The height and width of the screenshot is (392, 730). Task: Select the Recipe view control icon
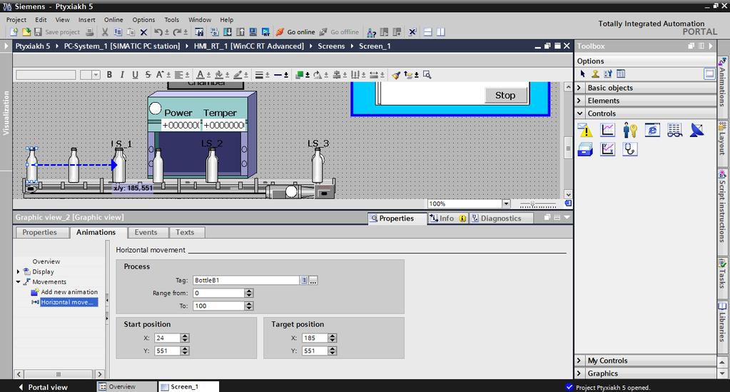click(x=585, y=149)
